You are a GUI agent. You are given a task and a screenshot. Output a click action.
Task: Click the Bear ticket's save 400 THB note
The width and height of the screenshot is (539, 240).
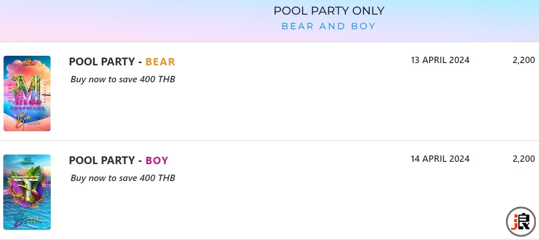(x=123, y=79)
